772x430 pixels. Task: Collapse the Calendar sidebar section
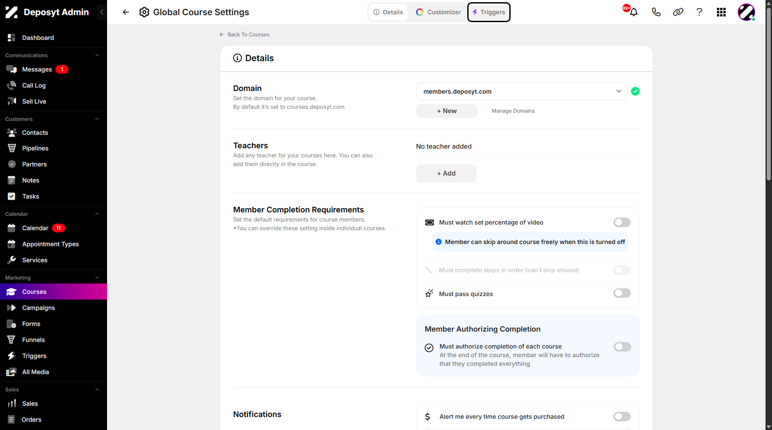tap(97, 214)
